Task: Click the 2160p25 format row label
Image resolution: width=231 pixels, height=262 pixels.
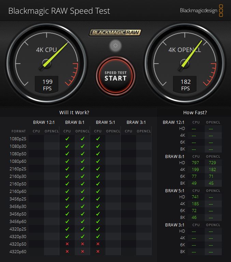Action: (x=18, y=169)
